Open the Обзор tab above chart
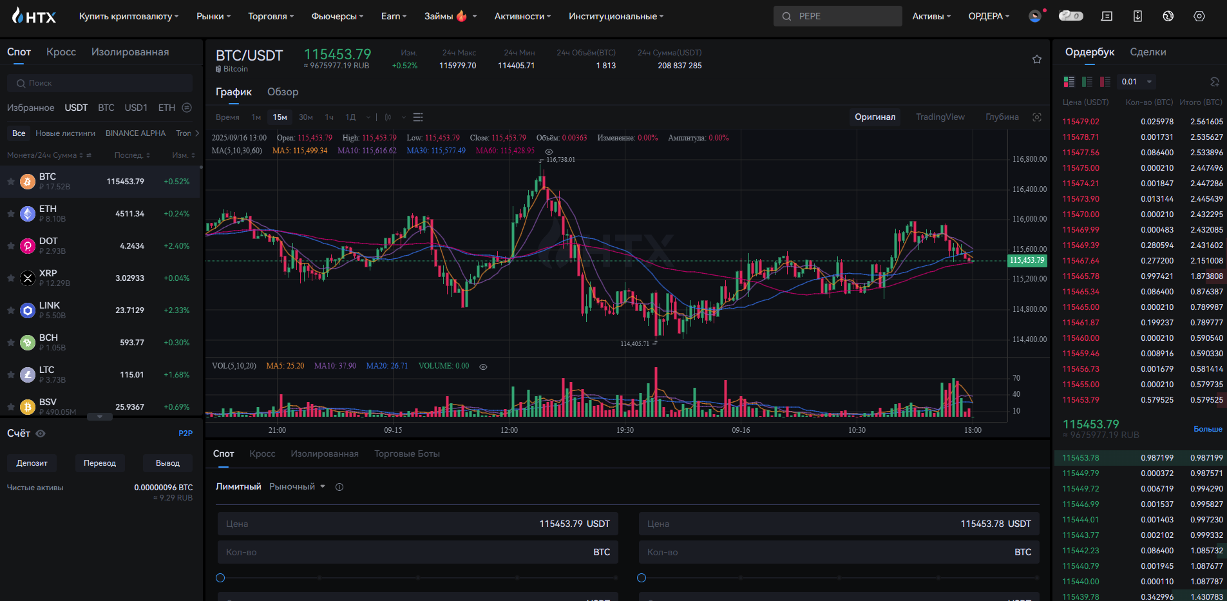 [283, 92]
